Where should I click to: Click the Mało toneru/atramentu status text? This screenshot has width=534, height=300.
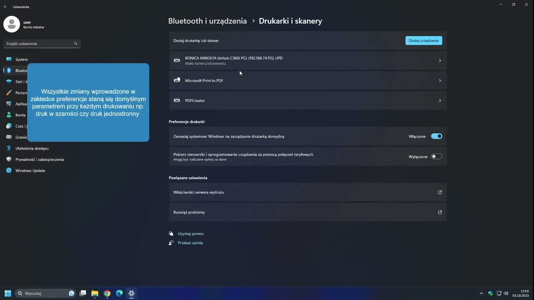(205, 63)
